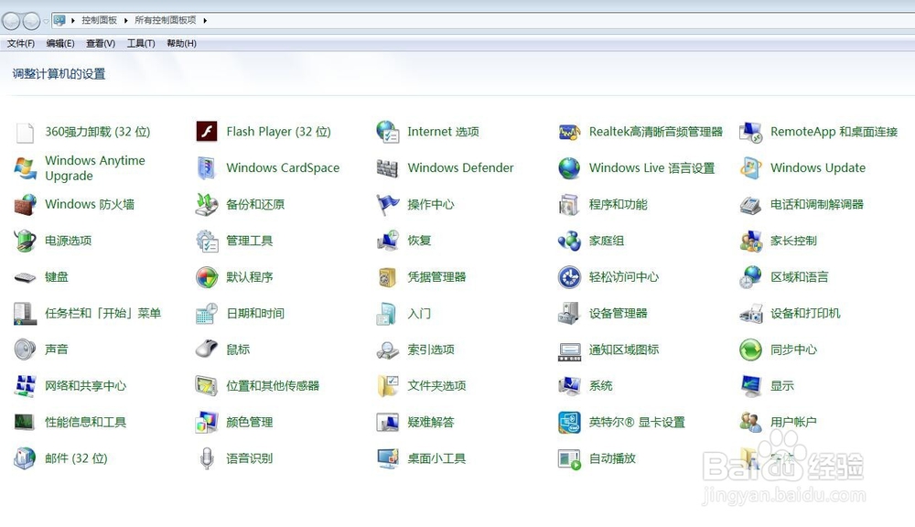The image size is (915, 527).
Task: Click the Windows 防火墙 icon
Action: (25, 204)
